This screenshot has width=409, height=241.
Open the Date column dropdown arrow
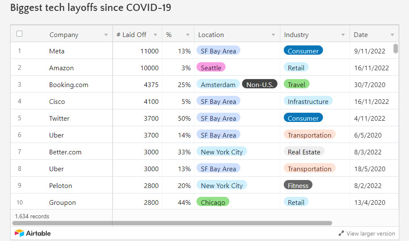pos(392,35)
